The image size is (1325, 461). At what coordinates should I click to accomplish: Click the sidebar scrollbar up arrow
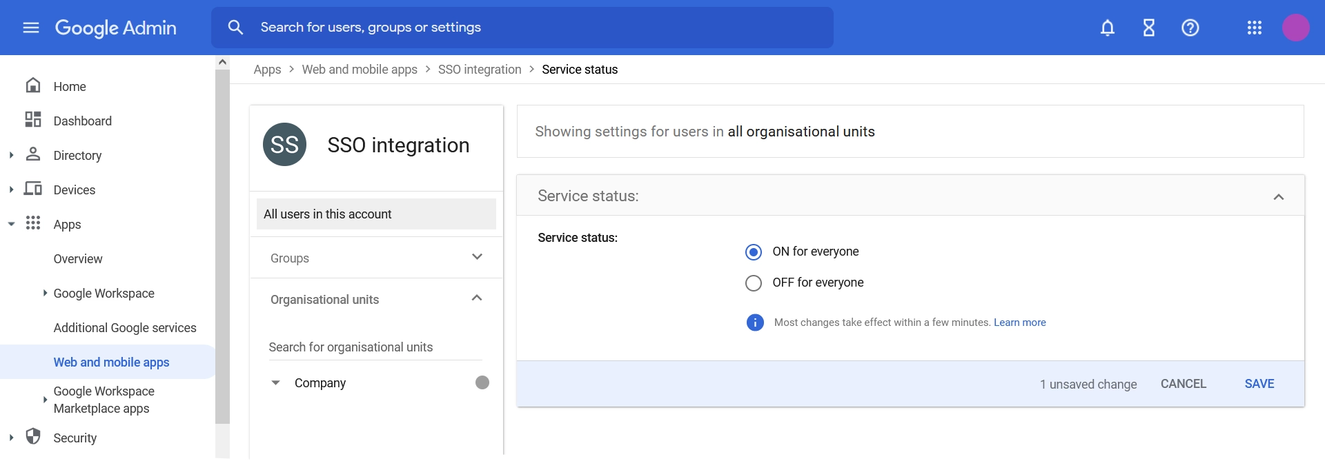[222, 62]
